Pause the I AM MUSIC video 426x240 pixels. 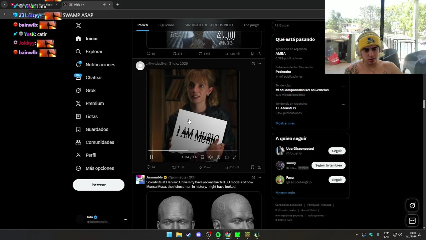[151, 157]
